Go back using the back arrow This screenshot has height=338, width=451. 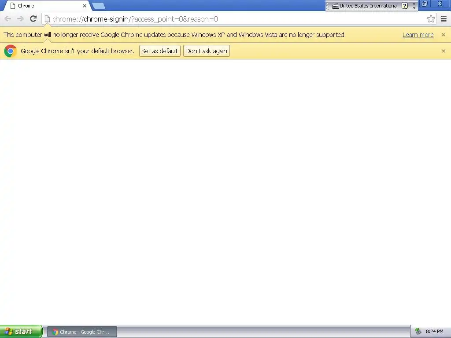(8, 19)
